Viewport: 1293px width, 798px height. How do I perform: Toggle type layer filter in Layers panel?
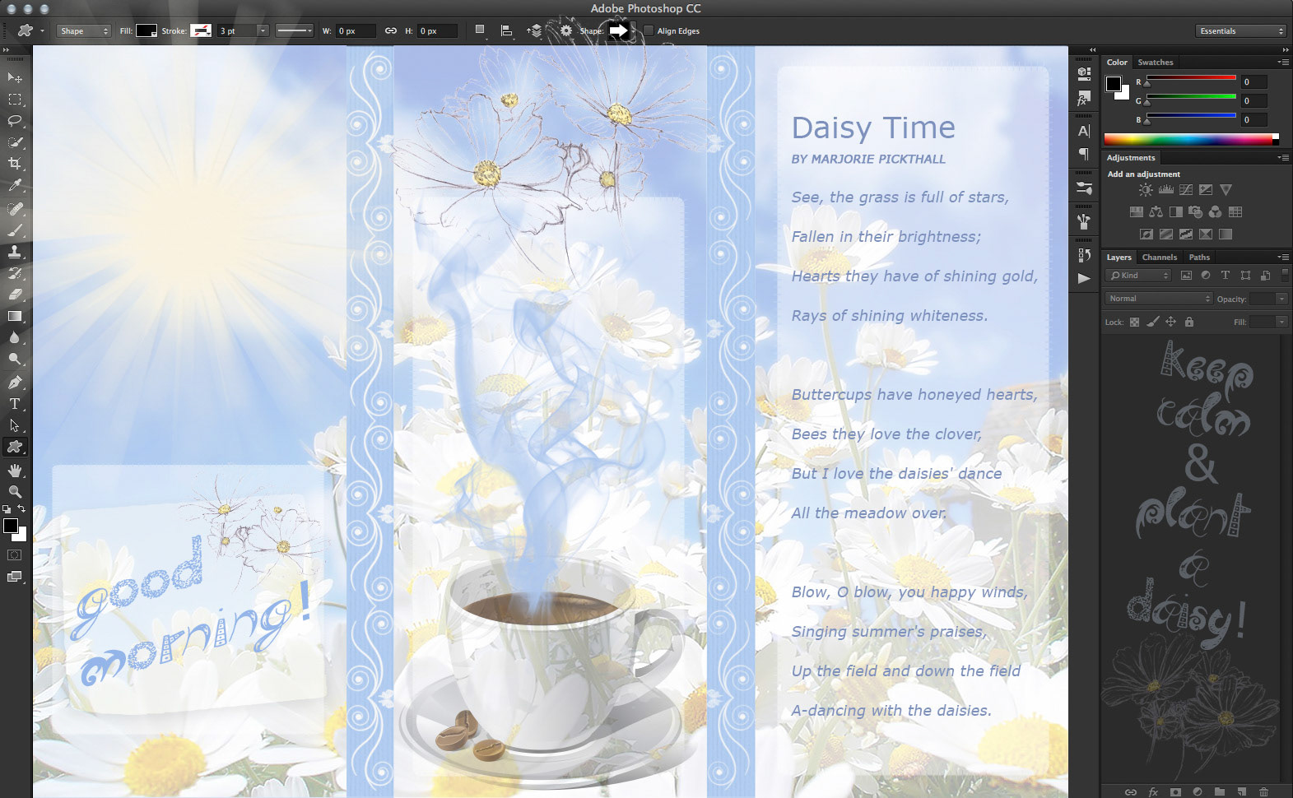click(x=1225, y=276)
